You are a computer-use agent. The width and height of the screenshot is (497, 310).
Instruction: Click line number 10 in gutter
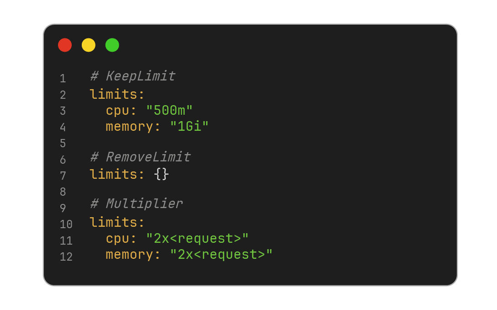click(66, 224)
